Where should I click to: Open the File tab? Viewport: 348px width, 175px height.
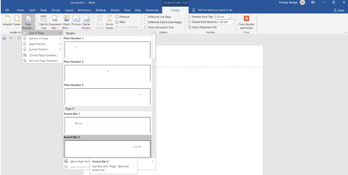7,10
